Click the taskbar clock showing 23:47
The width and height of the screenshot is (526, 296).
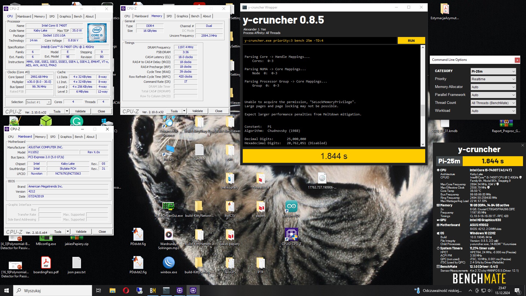coord(502,291)
